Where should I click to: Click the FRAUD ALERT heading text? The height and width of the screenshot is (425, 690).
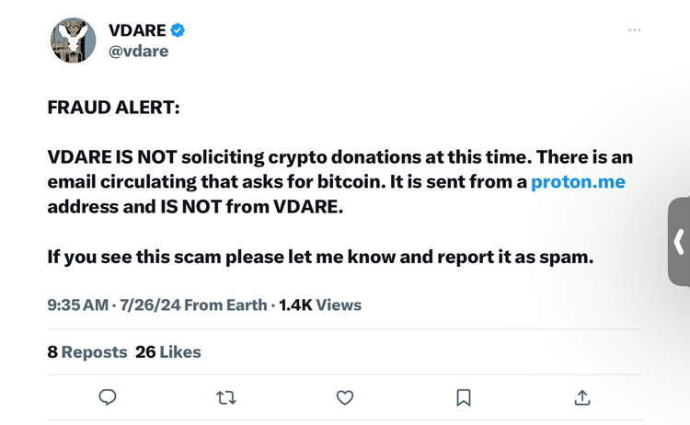coord(113,108)
